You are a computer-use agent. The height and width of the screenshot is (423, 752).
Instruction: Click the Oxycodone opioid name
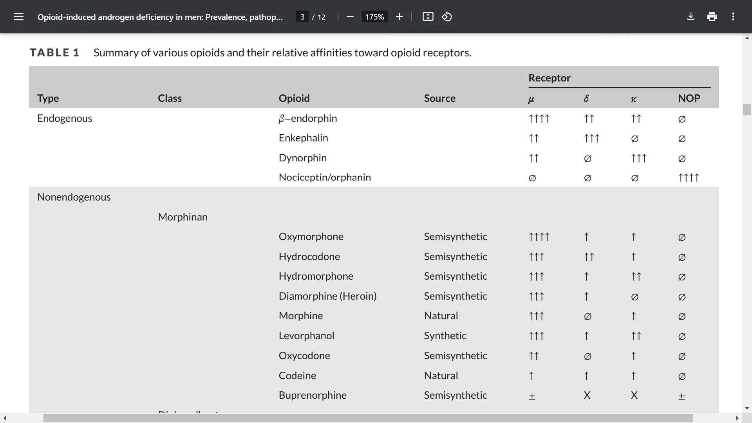coord(304,356)
